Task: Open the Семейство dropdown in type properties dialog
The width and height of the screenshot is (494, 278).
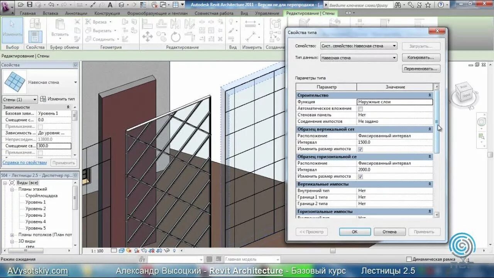Action: tap(359, 46)
